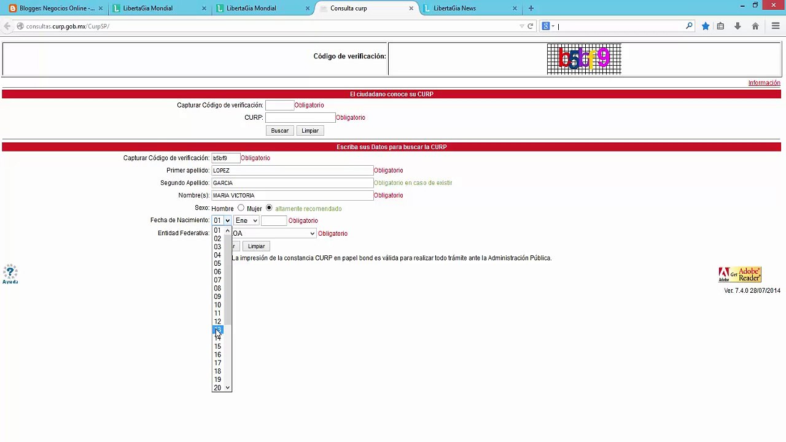
Task: Open the Entidad Federativa dropdown
Action: pyautogui.click(x=273, y=233)
